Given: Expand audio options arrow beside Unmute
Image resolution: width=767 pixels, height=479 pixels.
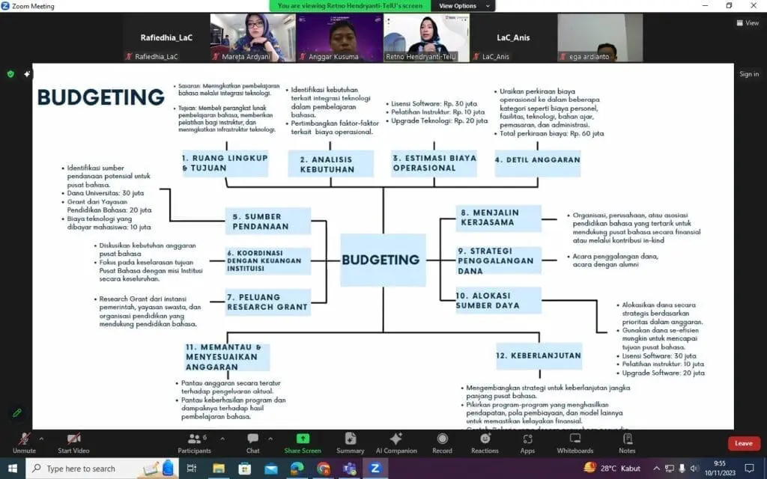Looking at the screenshot, I should 41,439.
